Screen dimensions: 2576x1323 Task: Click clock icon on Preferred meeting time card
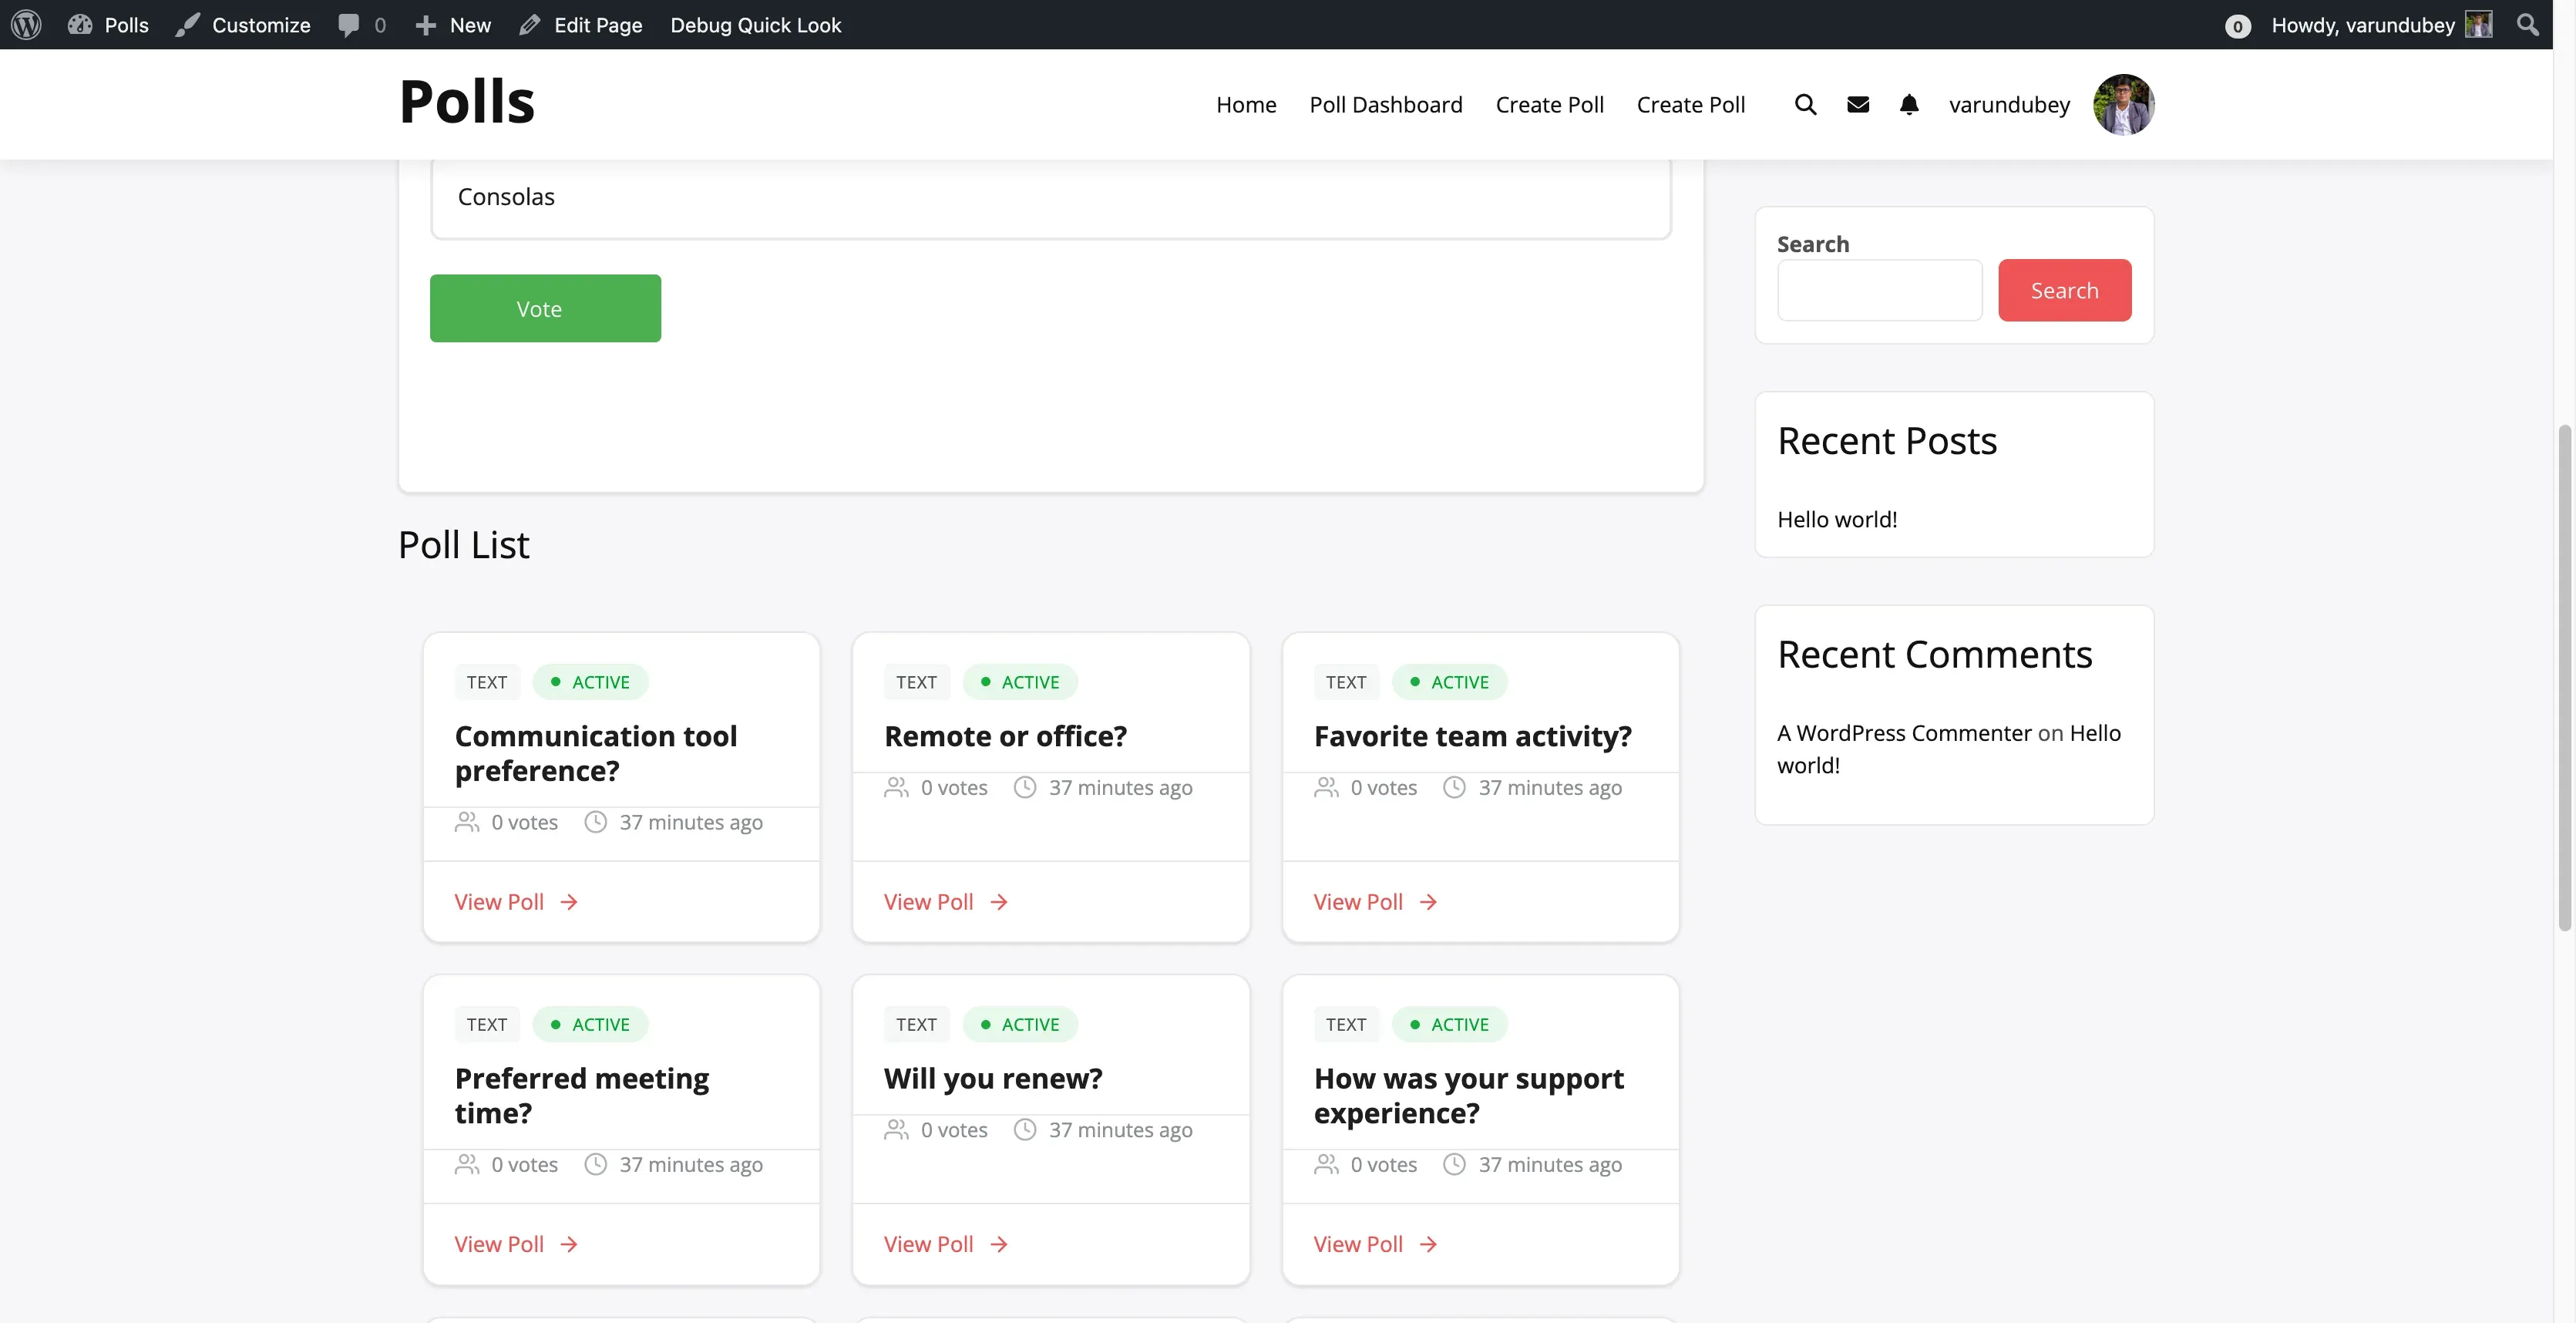point(596,1164)
